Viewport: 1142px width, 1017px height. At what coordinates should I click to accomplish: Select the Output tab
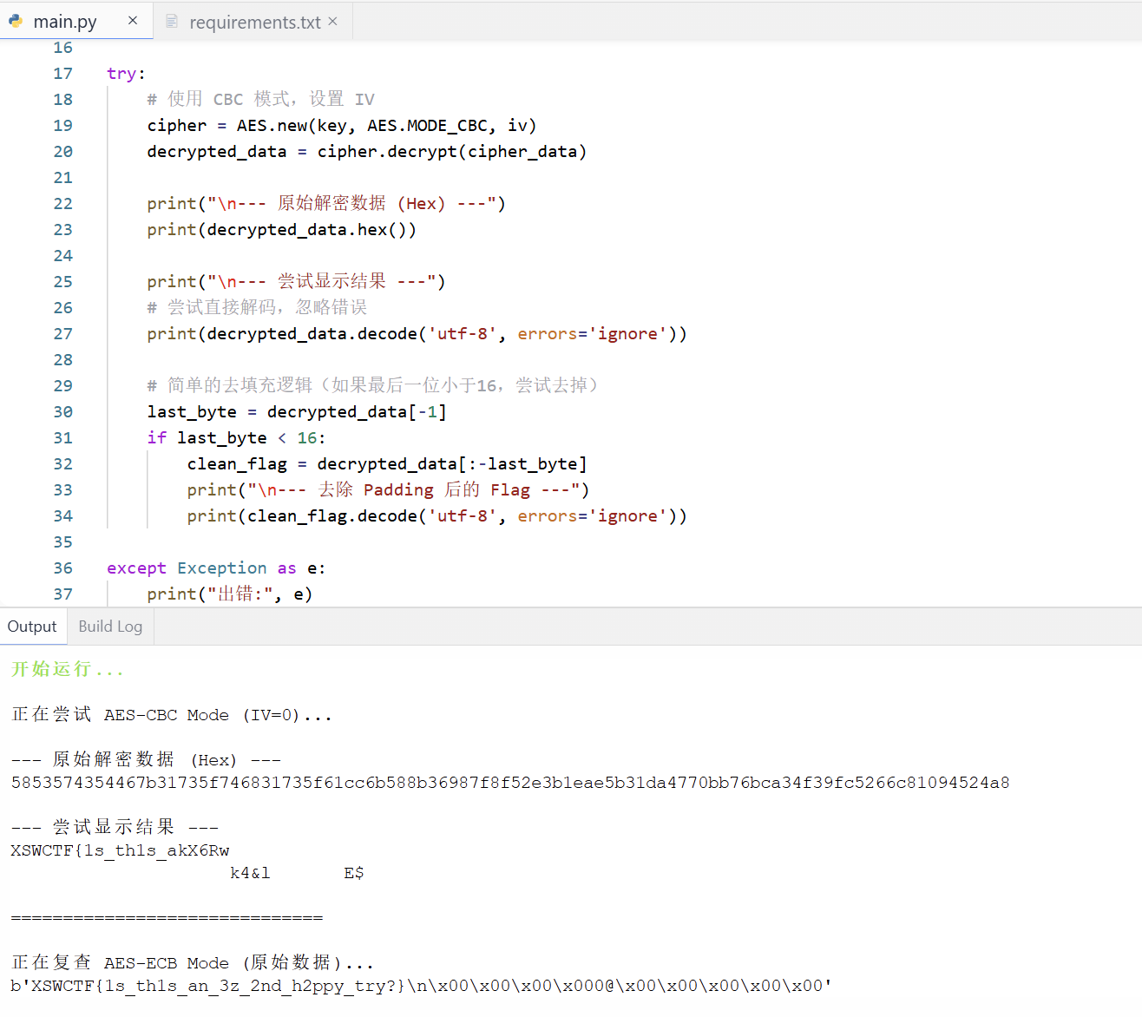point(32,626)
